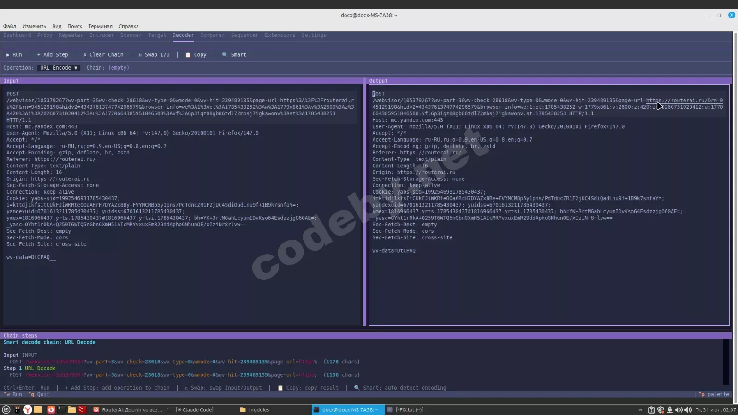Open the Linux Mint start menu
738x415 pixels.
click(6, 409)
